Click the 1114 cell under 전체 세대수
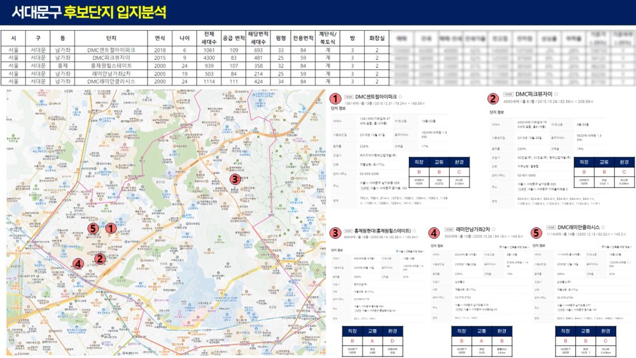 click(209, 81)
